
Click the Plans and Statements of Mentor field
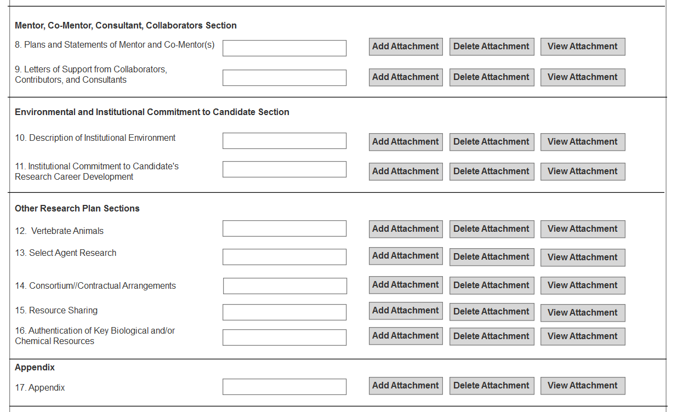click(x=285, y=48)
